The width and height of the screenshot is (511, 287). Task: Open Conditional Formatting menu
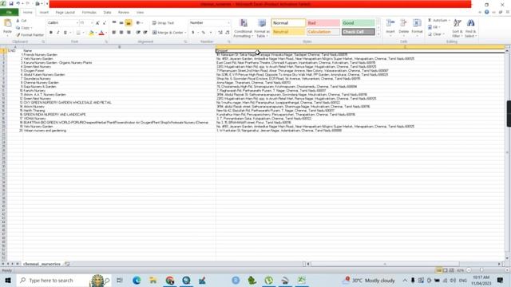click(x=243, y=28)
